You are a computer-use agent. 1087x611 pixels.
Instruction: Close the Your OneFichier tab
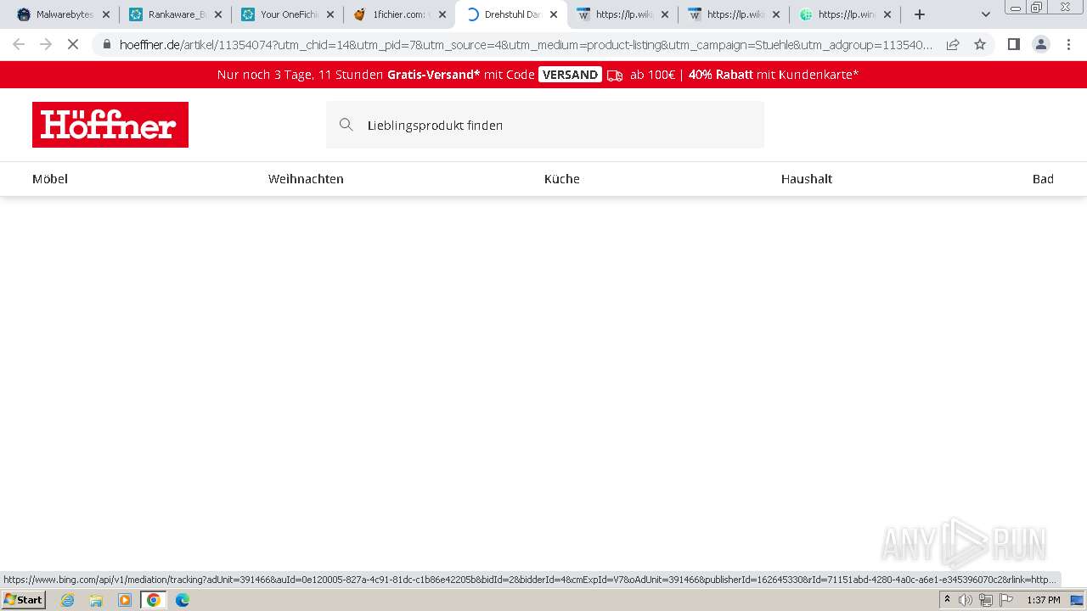[x=330, y=14]
